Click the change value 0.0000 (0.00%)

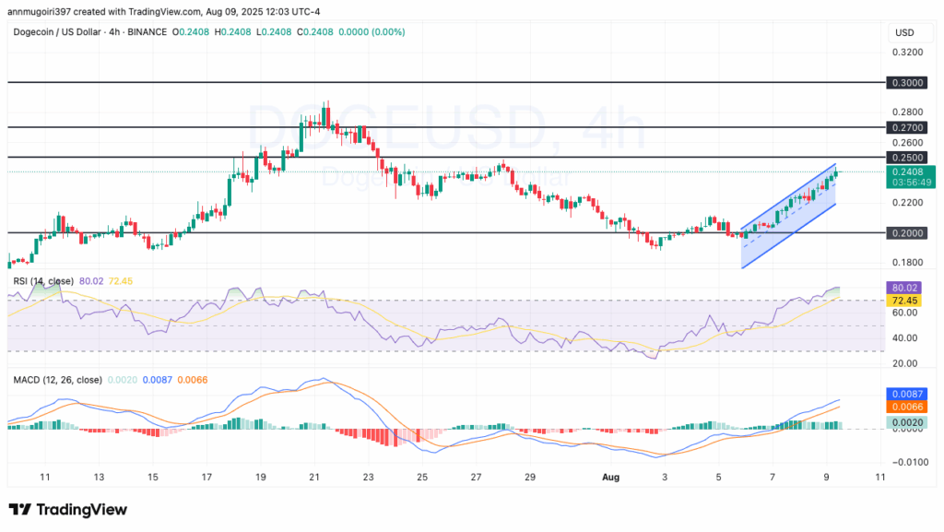[372, 32]
